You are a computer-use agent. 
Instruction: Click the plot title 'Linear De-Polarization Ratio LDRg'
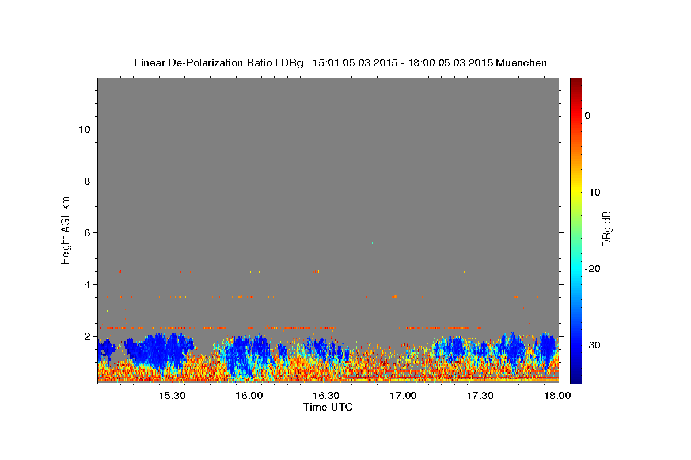click(219, 63)
